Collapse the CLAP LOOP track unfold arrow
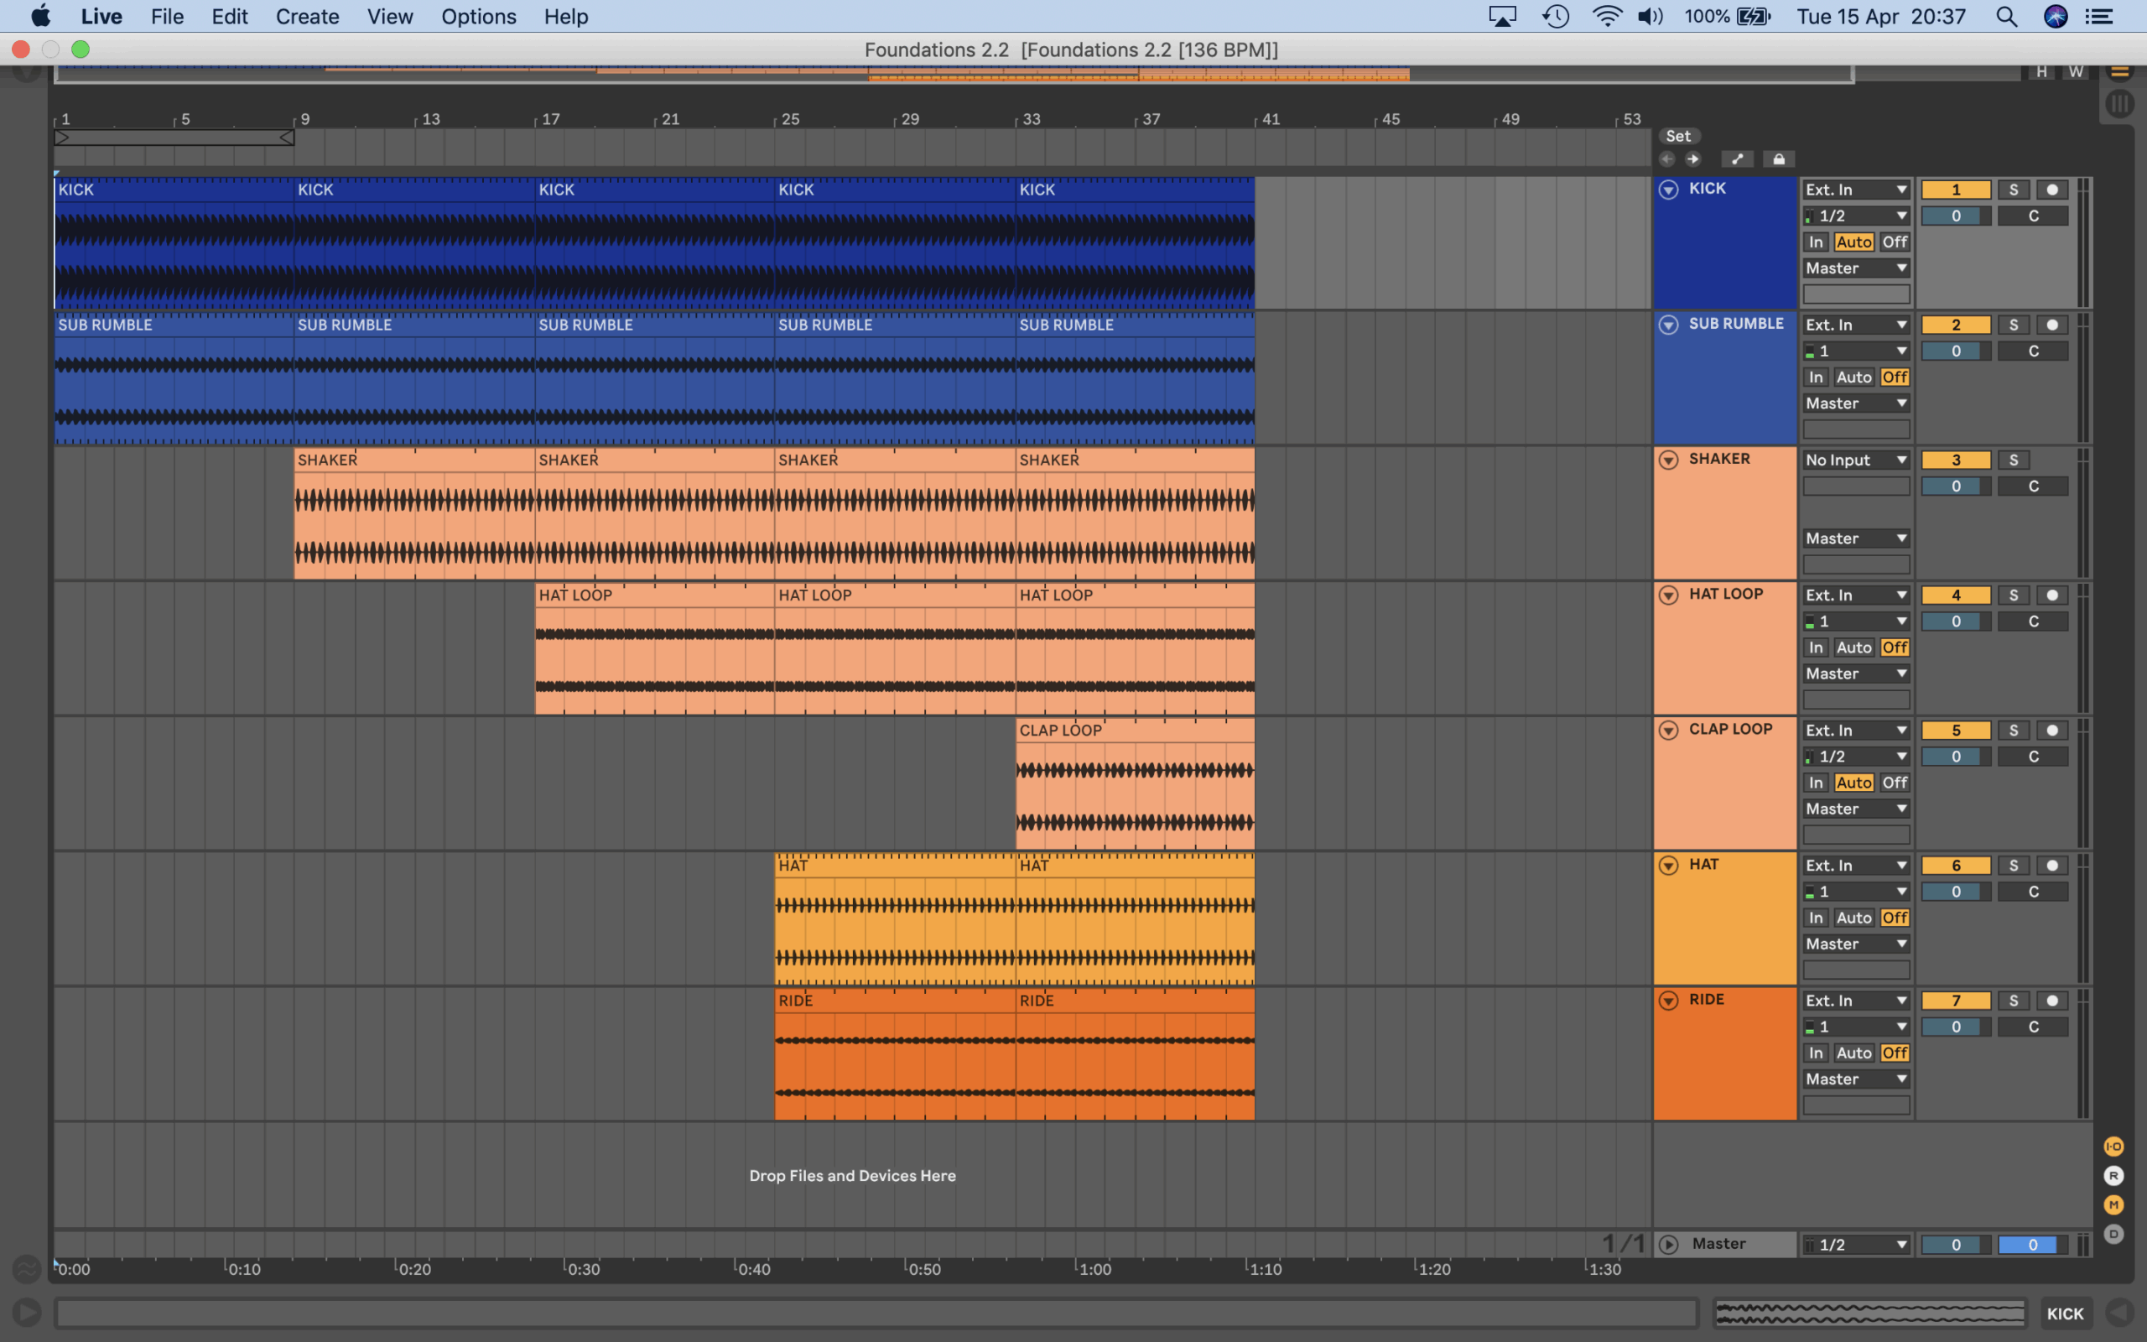The image size is (2147, 1342). coord(1668,731)
